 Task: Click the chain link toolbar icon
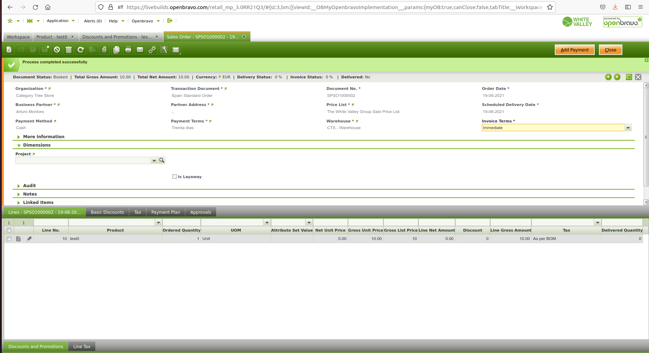coord(152,50)
